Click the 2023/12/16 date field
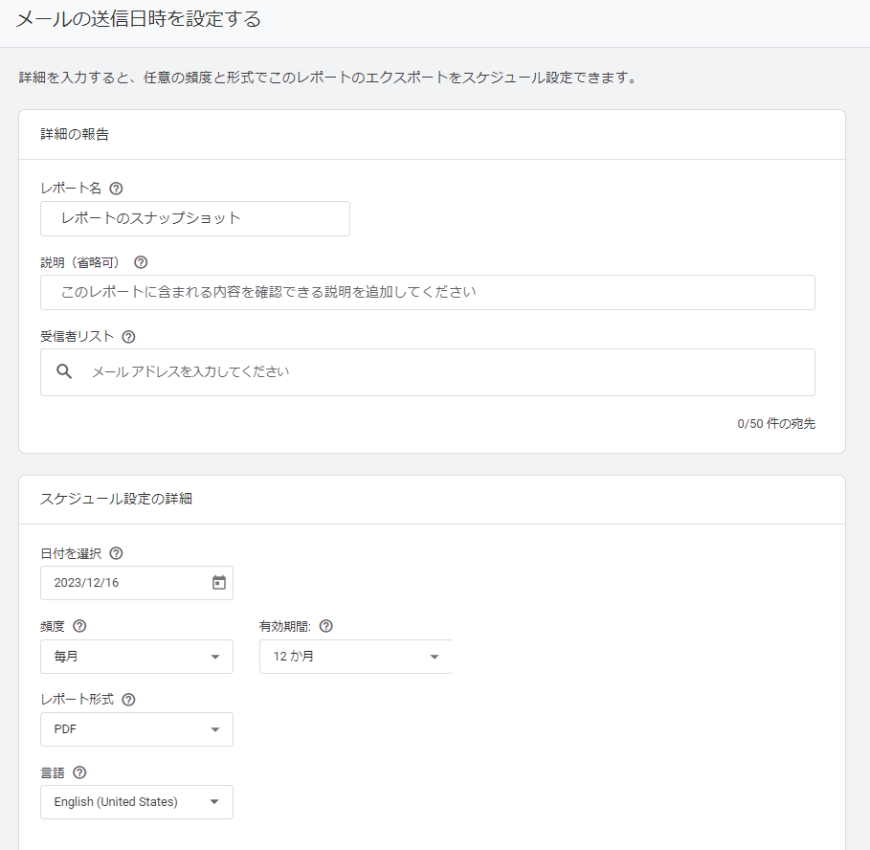The width and height of the screenshot is (870, 850). (x=137, y=583)
